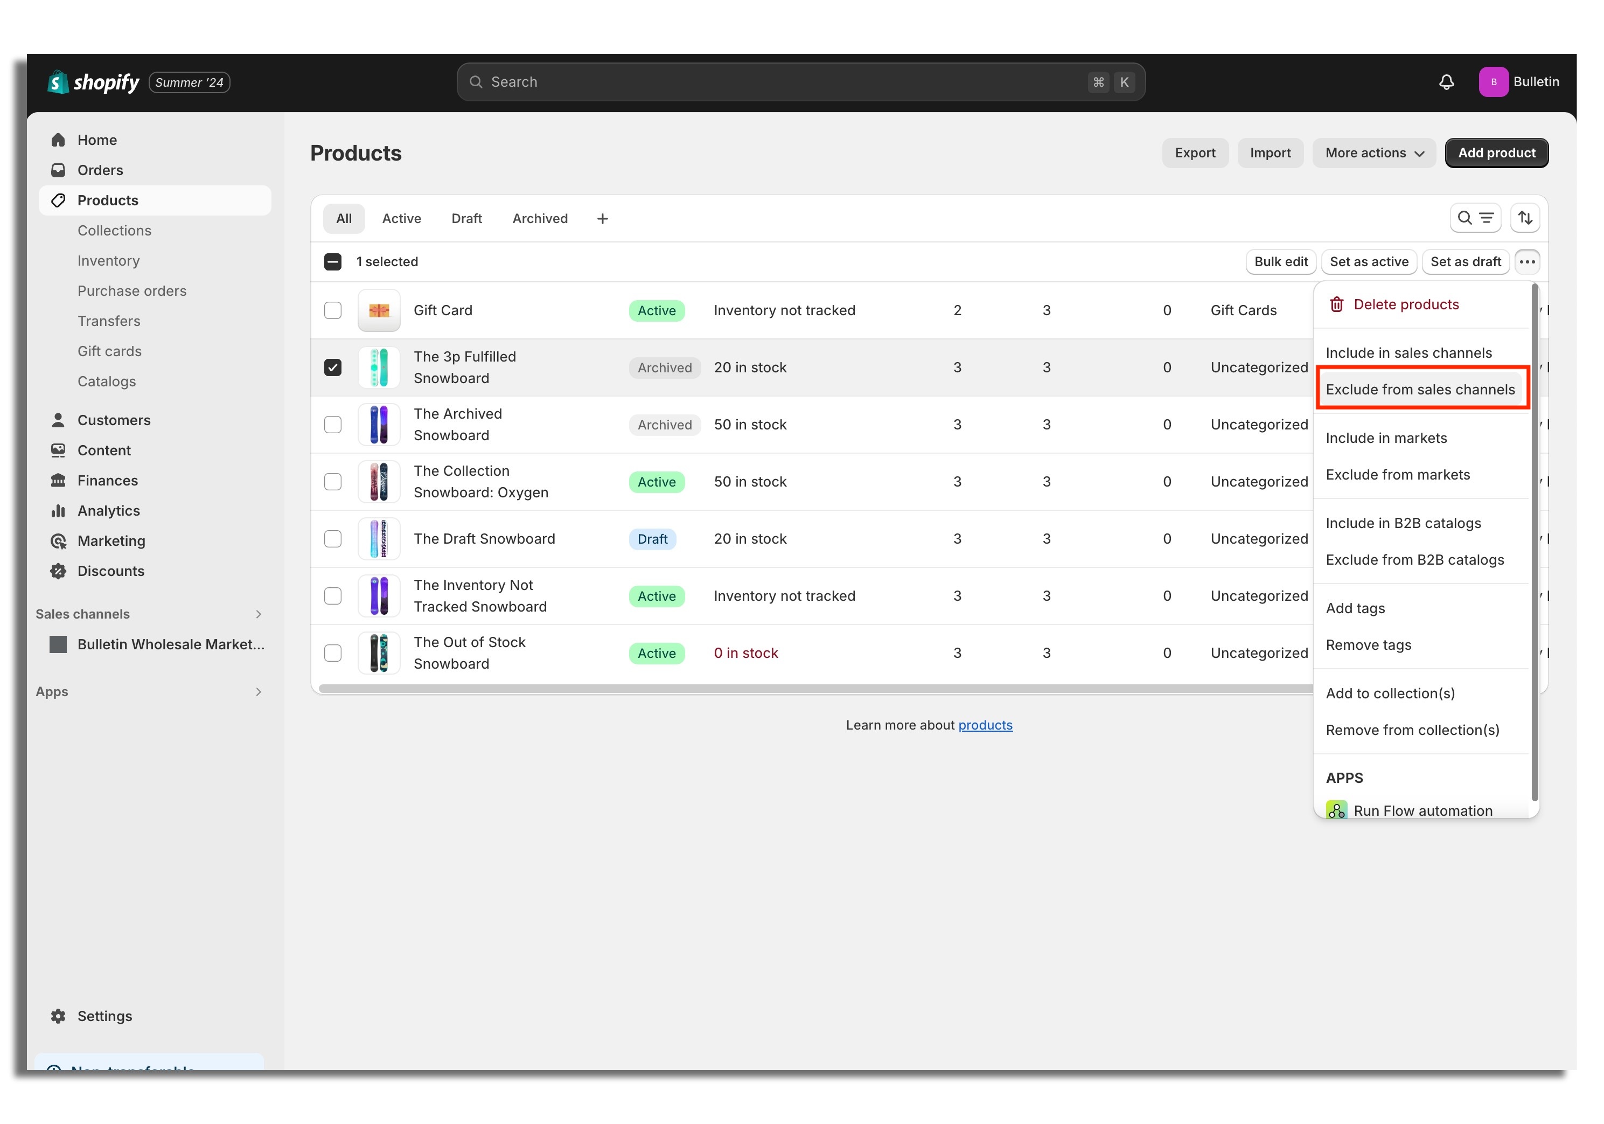Click the Shopify logo

click(93, 82)
